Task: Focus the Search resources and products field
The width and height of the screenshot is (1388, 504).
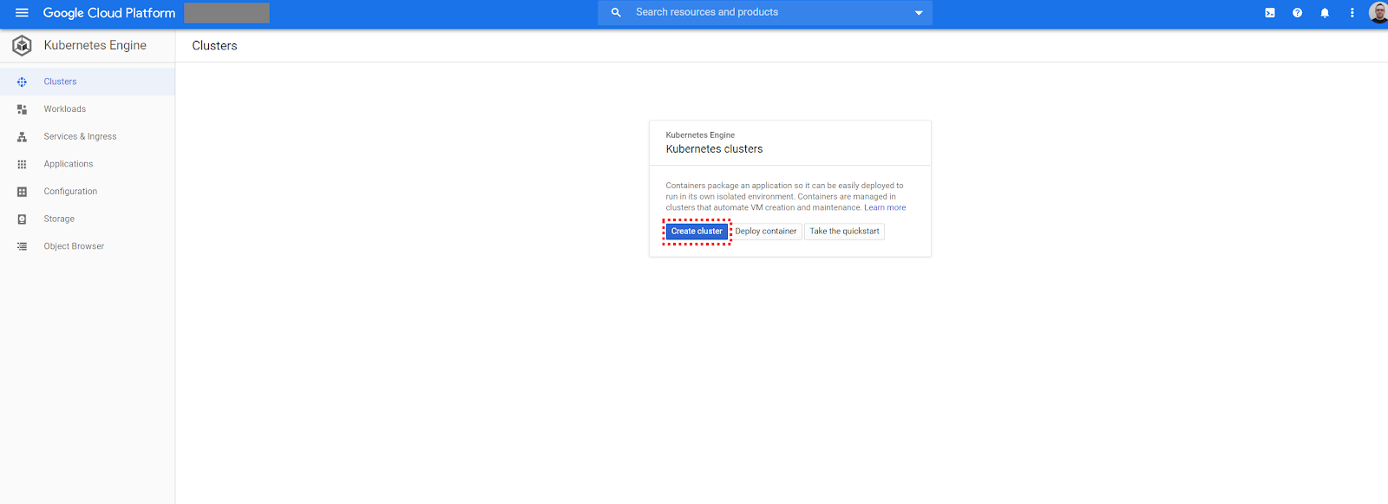Action: pos(765,12)
